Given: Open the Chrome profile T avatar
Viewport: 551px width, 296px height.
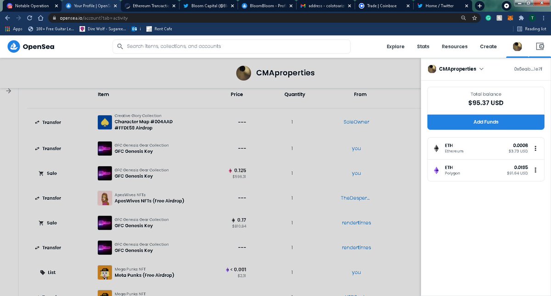Looking at the screenshot, I should point(532,18).
